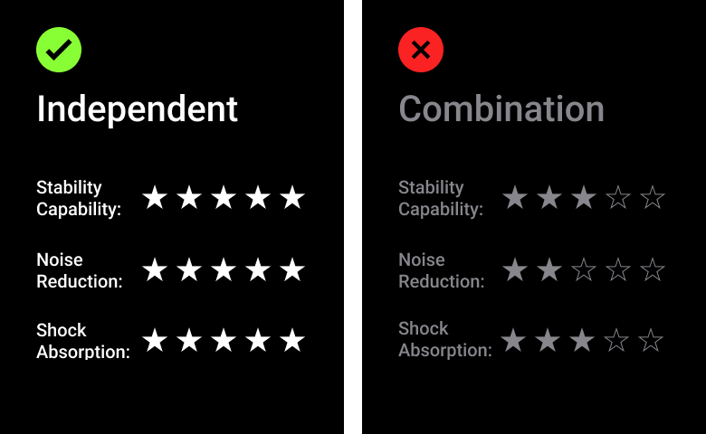Click third empty star of Combination Noise Reduction
Screen dimensions: 706x434
[584, 269]
